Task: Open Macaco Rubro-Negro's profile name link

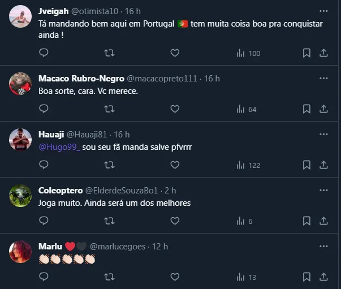Action: [x=81, y=79]
